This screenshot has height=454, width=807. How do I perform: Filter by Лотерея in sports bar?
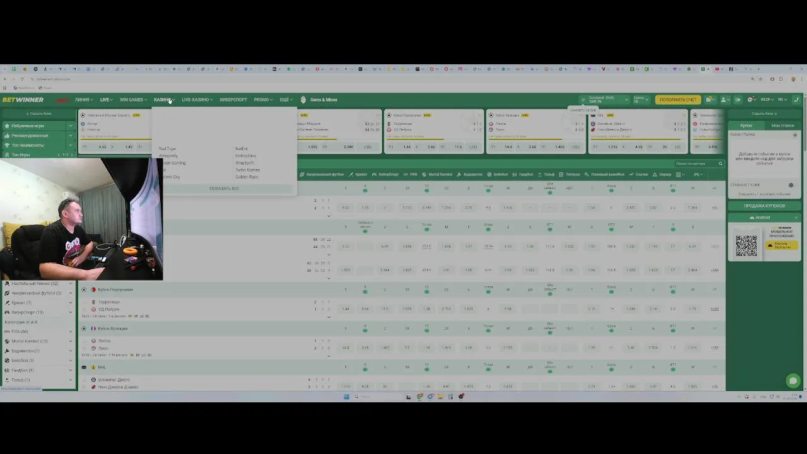click(x=570, y=175)
